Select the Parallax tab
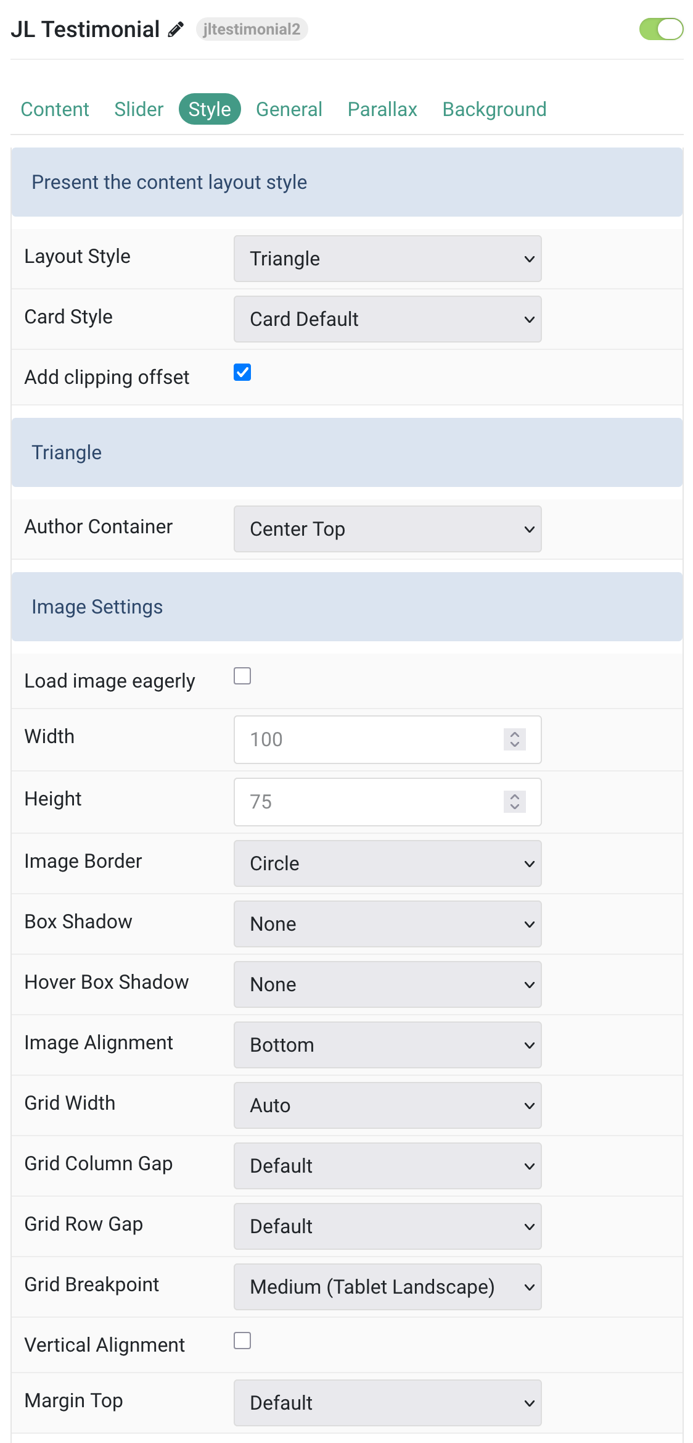The image size is (693, 1443). (x=382, y=109)
